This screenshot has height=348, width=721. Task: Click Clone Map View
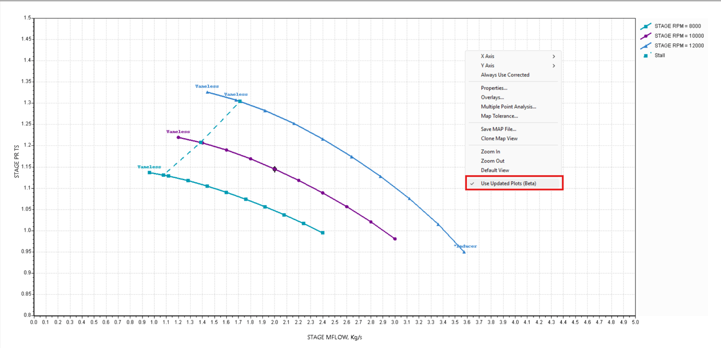click(x=499, y=139)
